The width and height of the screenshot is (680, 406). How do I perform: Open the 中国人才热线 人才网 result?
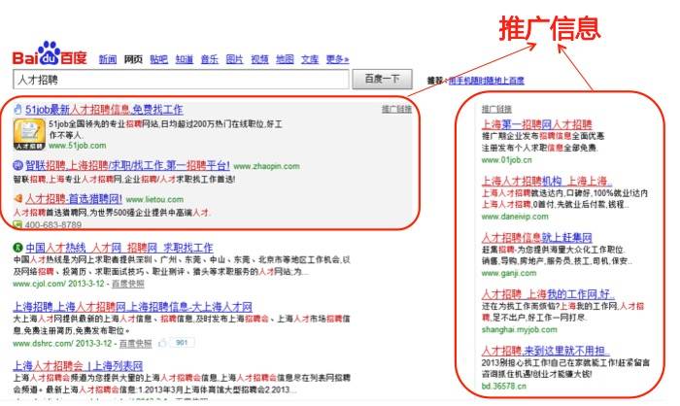(x=119, y=248)
